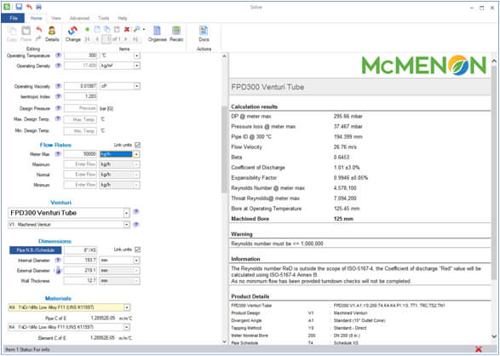The image size is (500, 356).
Task: Open the File menu
Action: [13, 18]
